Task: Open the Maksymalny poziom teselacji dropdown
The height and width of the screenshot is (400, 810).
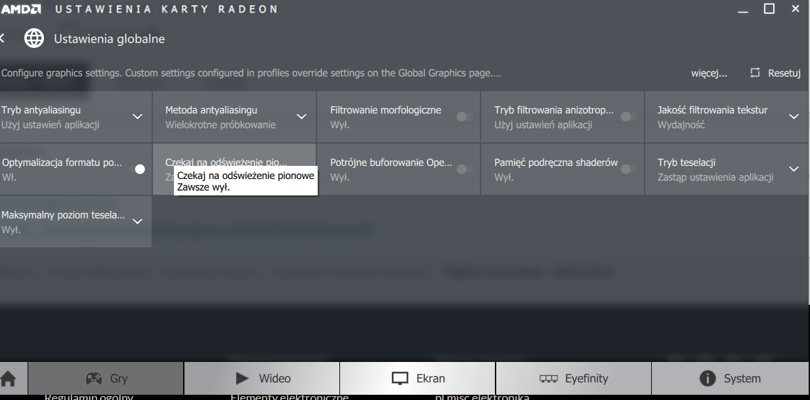Action: click(138, 221)
